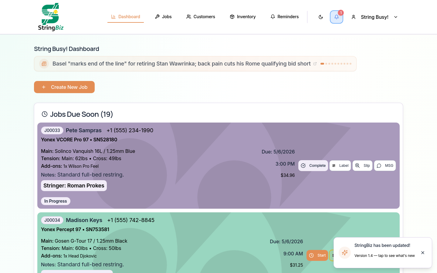437x273 pixels.
Task: Print Label for Pete Sampras job
Action: 340,166
